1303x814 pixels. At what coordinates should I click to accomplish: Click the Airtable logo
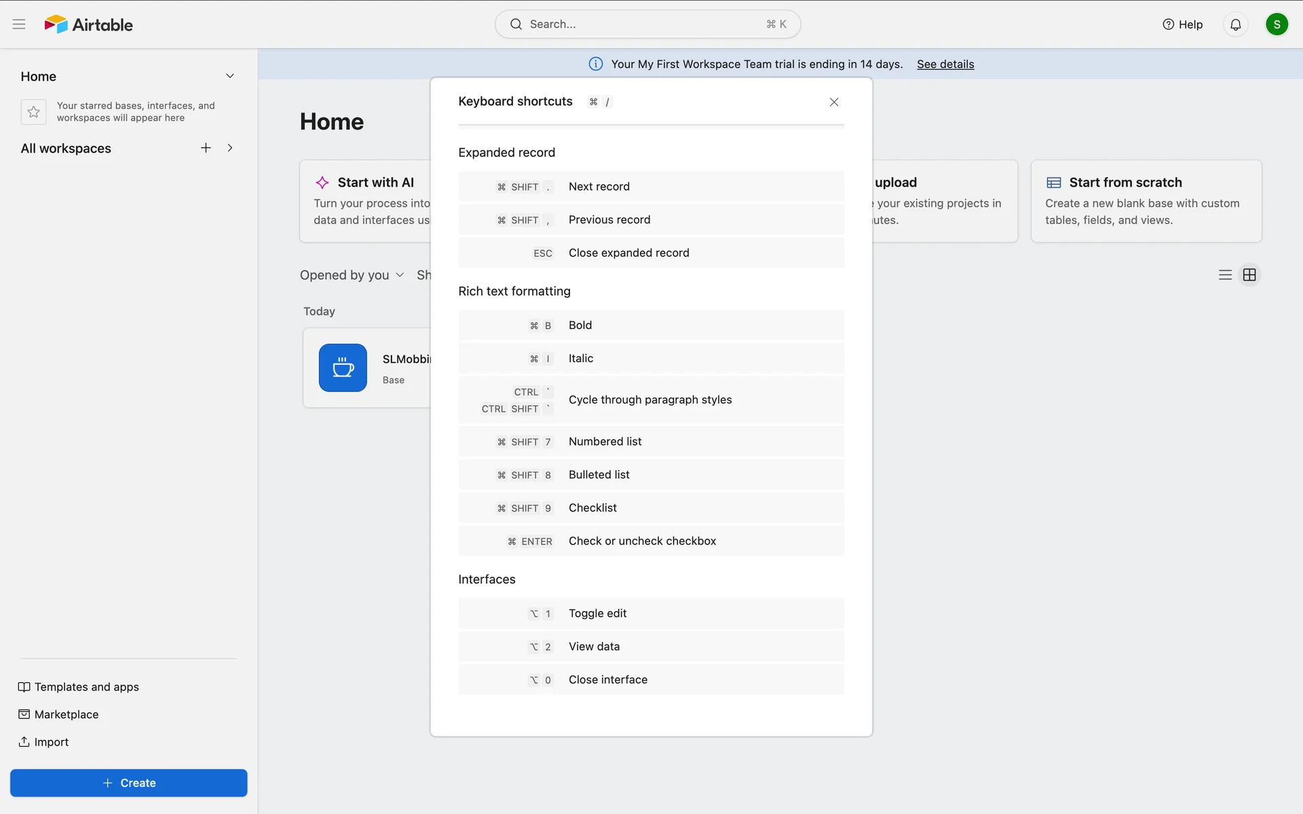click(89, 24)
